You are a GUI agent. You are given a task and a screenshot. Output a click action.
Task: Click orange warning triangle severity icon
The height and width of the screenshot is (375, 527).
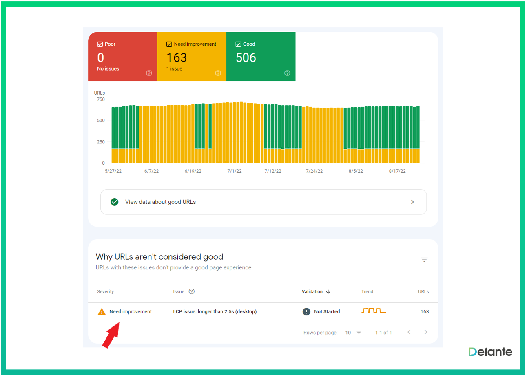pyautogui.click(x=102, y=312)
